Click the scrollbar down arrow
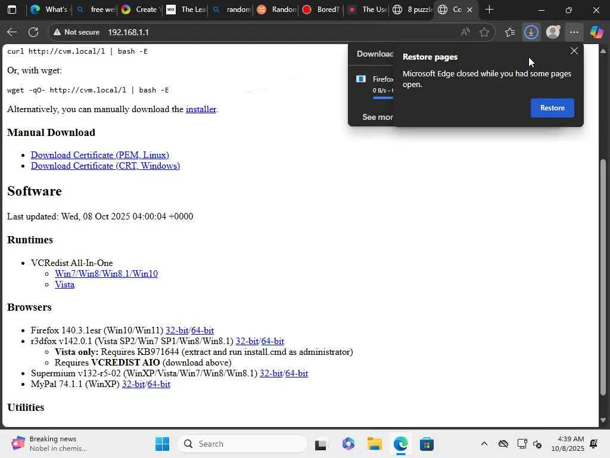The width and height of the screenshot is (610, 458). tap(603, 420)
